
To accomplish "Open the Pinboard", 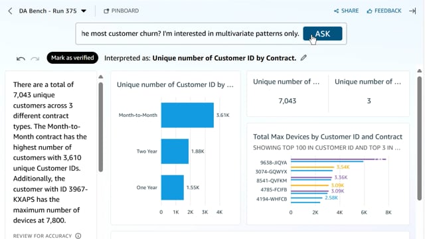I will point(121,11).
